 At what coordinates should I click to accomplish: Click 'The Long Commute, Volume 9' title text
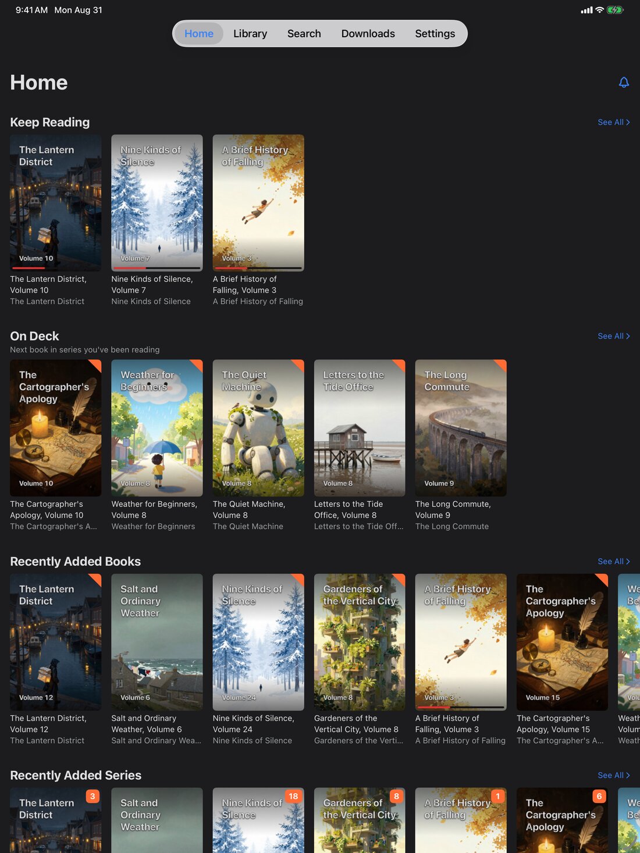[x=453, y=509]
